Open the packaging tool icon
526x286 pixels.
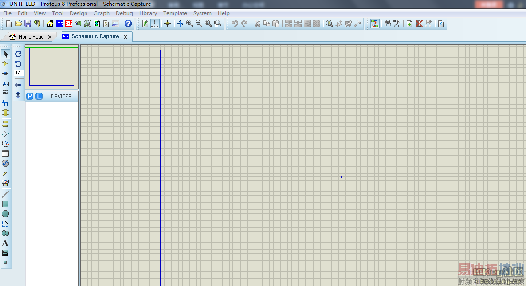(348, 24)
